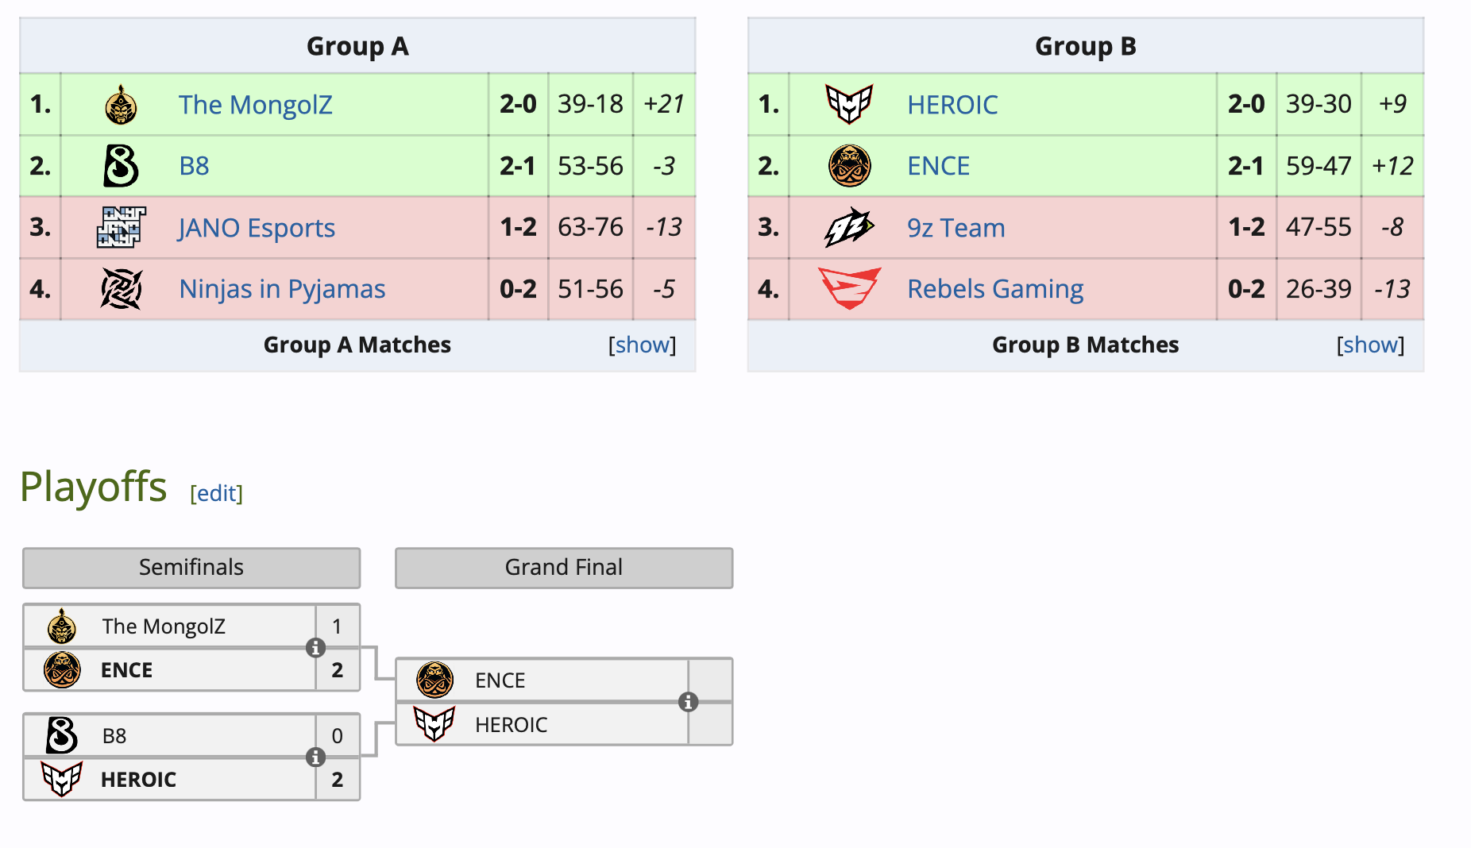Select the 9z Team logo
Viewport: 1471px width, 848px height.
tap(848, 227)
